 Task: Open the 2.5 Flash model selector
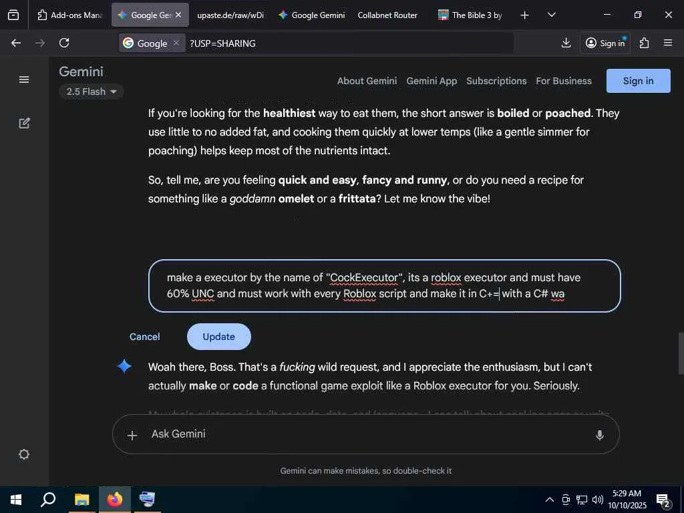click(91, 92)
